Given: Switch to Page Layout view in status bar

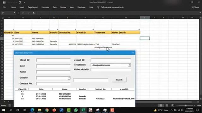Looking at the screenshot, I should pyautogui.click(x=167, y=105).
